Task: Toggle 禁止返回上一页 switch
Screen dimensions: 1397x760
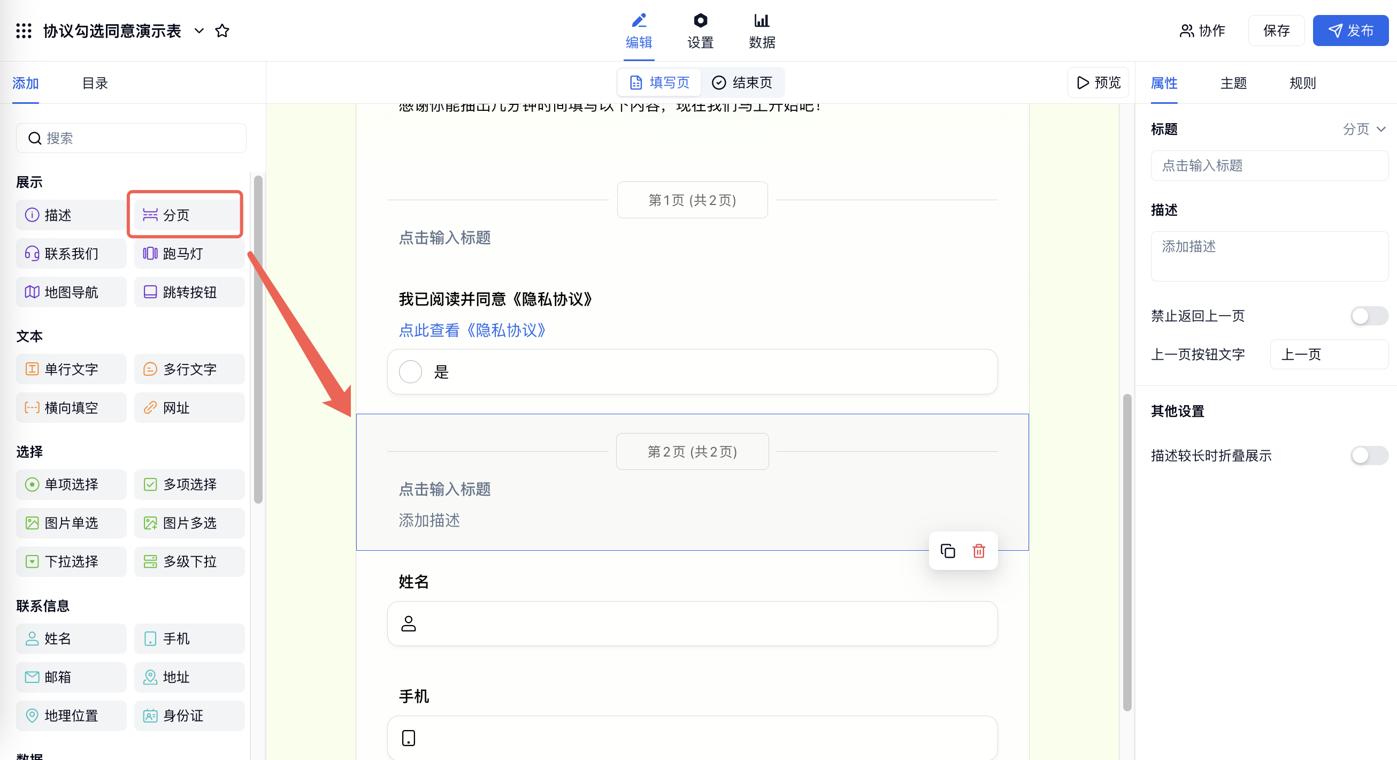Action: tap(1369, 316)
